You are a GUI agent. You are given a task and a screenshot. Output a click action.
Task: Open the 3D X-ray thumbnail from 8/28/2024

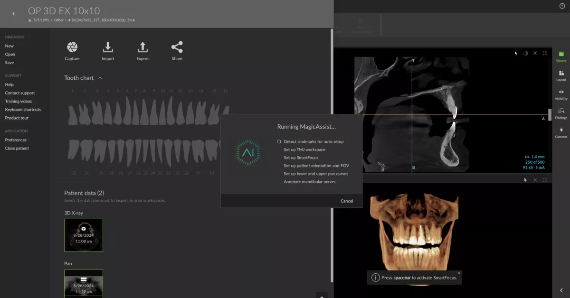coord(84,235)
